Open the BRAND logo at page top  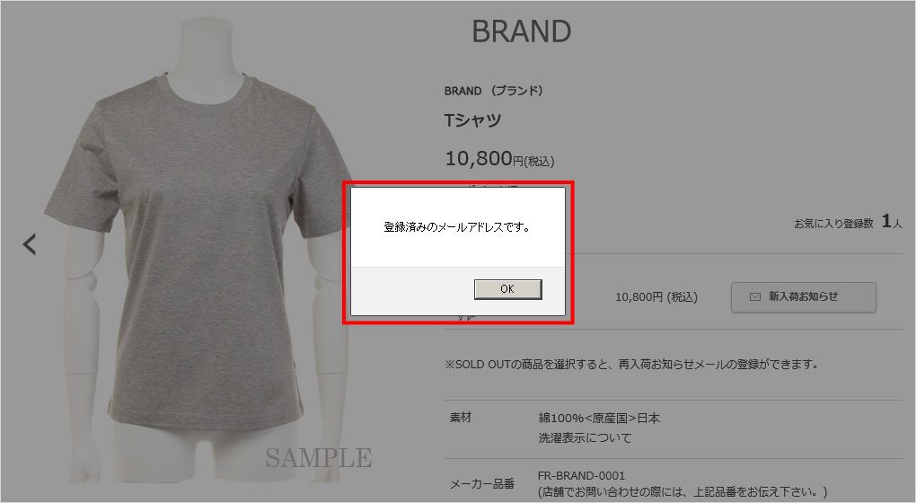pos(521,31)
